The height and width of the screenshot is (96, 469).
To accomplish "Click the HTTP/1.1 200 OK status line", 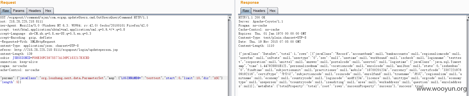I will (x=252, y=17).
